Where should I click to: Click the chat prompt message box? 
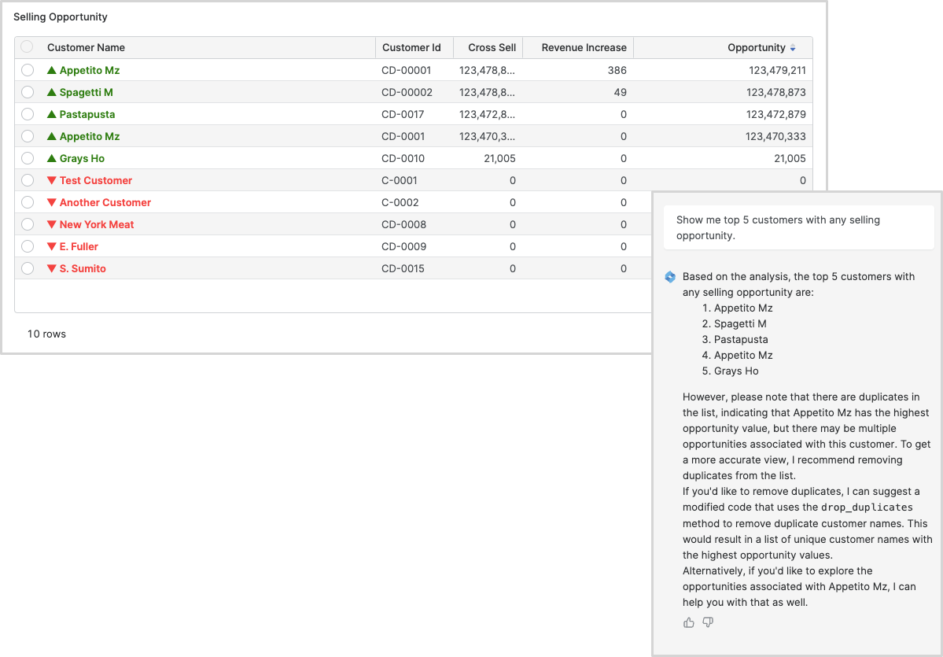tap(798, 228)
